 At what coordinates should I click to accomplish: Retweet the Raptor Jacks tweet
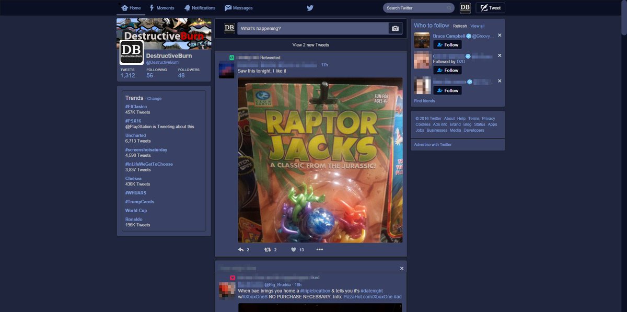click(268, 250)
